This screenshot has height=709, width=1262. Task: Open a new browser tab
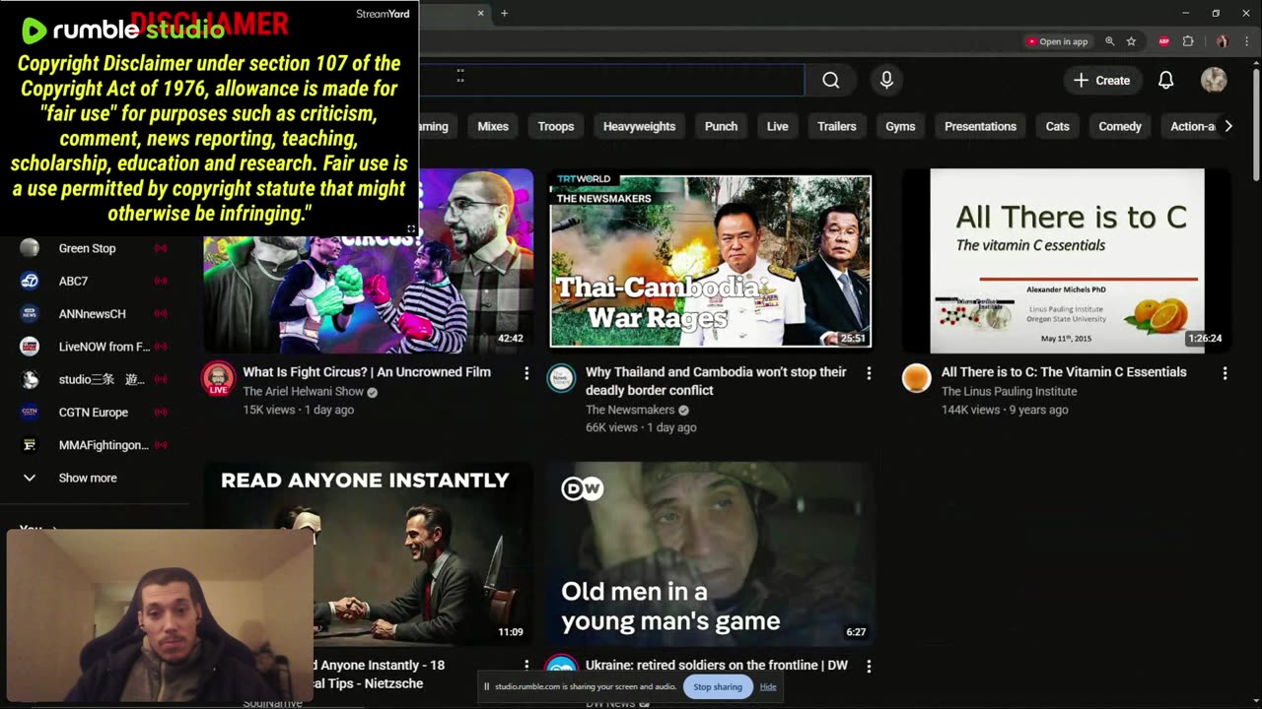(504, 13)
